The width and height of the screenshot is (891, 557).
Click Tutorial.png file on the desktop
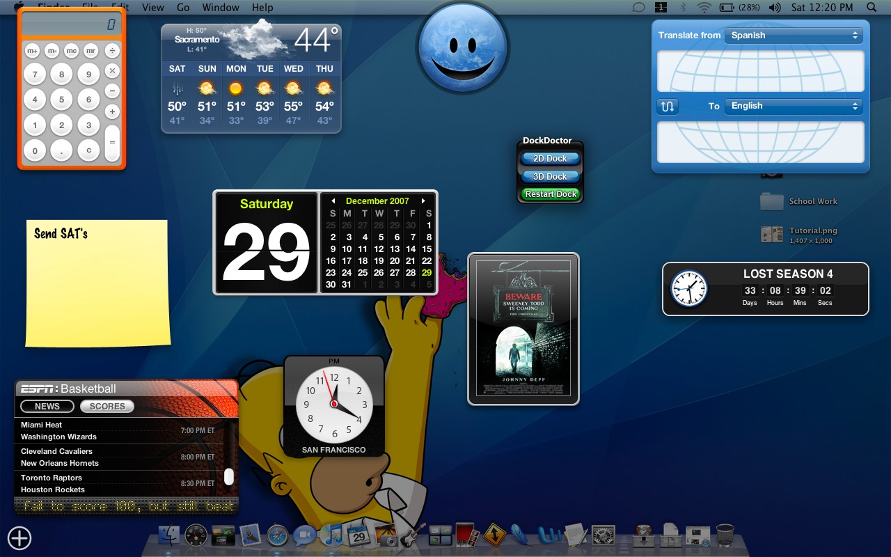(800, 235)
